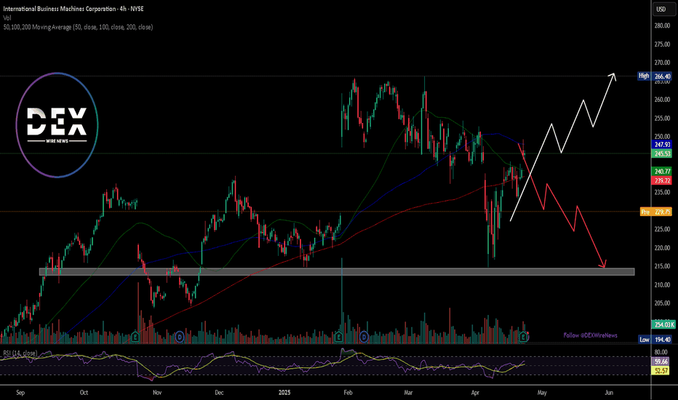The width and height of the screenshot is (678, 400).
Task: Select the RSI (14, close) indicator legend
Action: pos(20,353)
